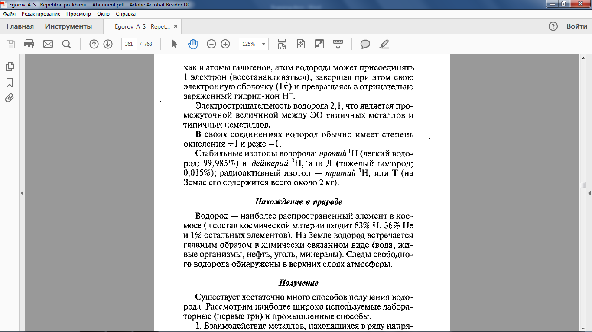The width and height of the screenshot is (592, 332).
Task: Go to previous page arrow
Action: coord(94,44)
